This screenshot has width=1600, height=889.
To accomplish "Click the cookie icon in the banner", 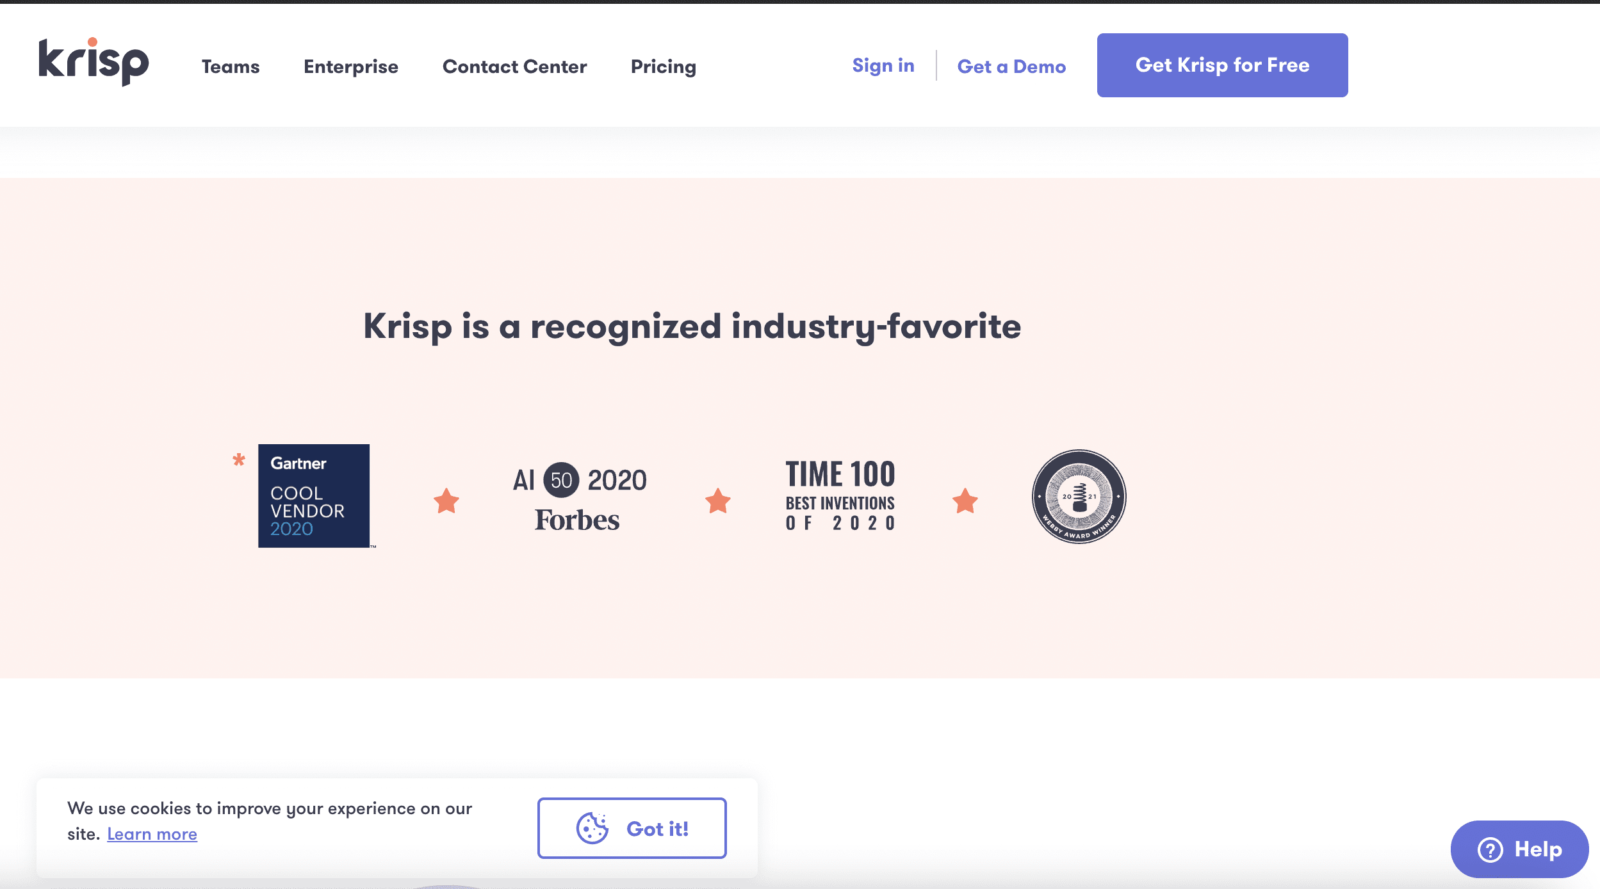I will coord(592,828).
